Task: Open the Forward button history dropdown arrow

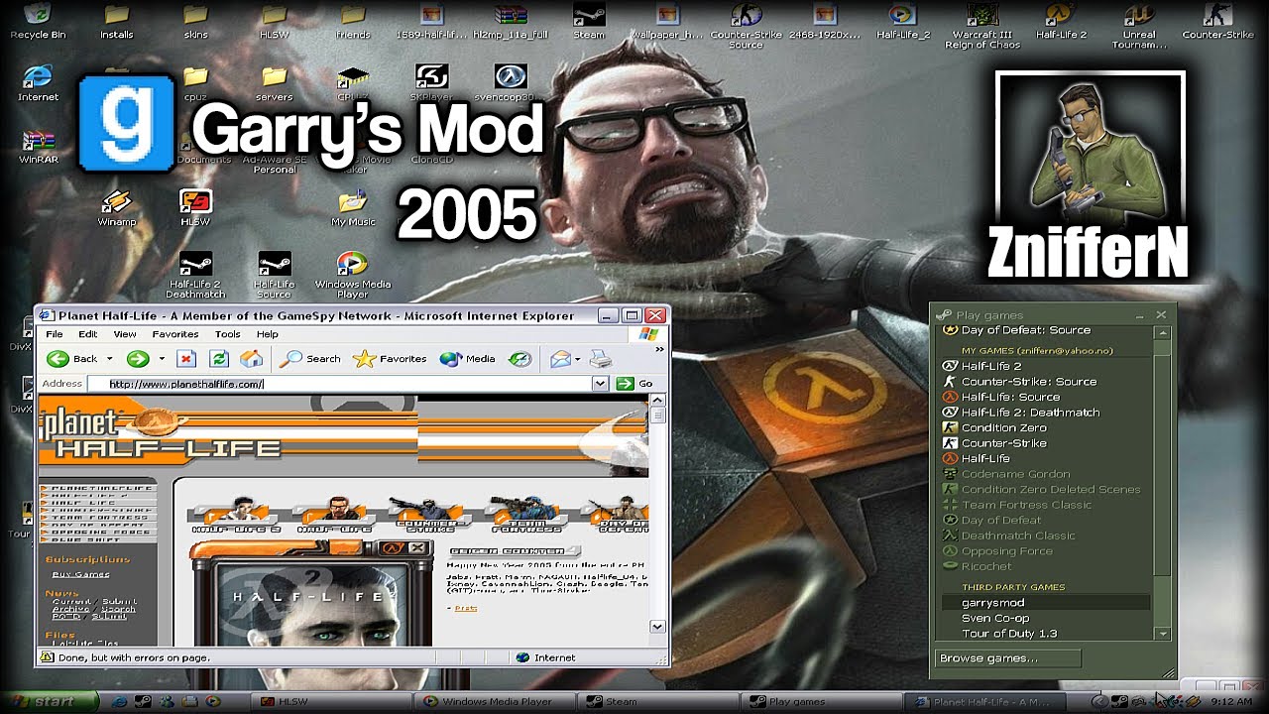Action: click(161, 359)
